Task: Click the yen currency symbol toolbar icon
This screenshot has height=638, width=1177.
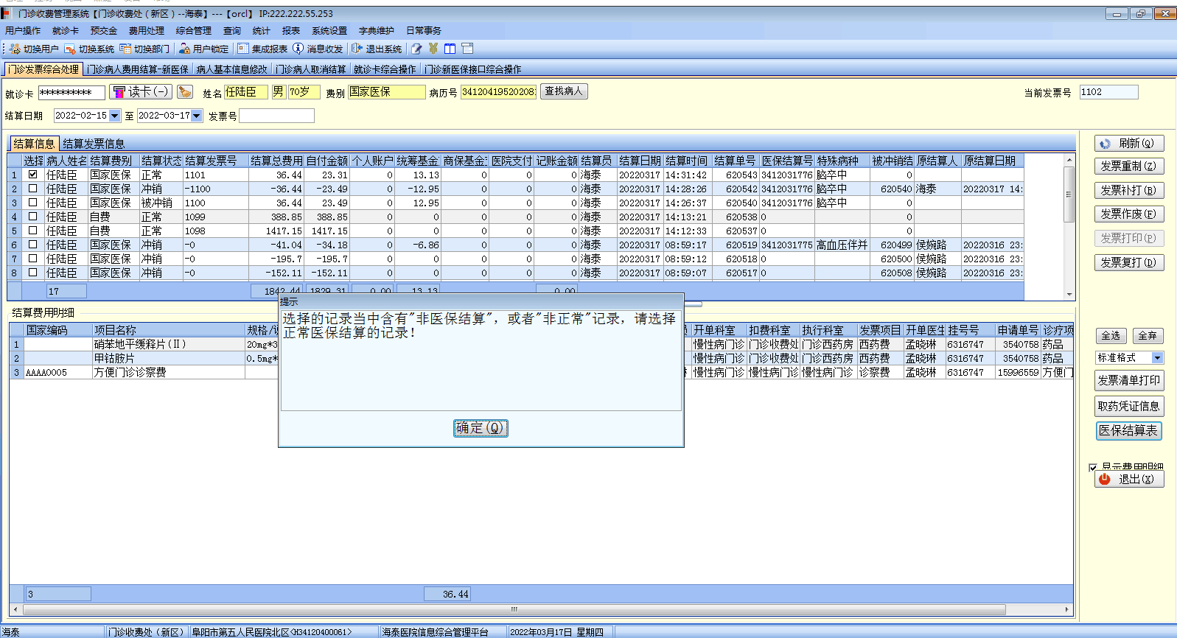Action: tap(433, 49)
